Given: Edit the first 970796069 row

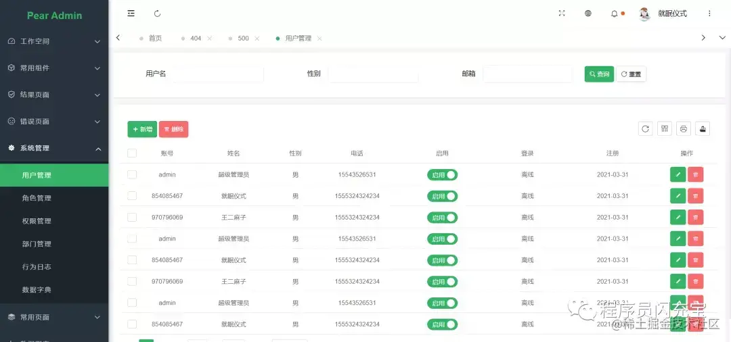Looking at the screenshot, I should pos(678,217).
